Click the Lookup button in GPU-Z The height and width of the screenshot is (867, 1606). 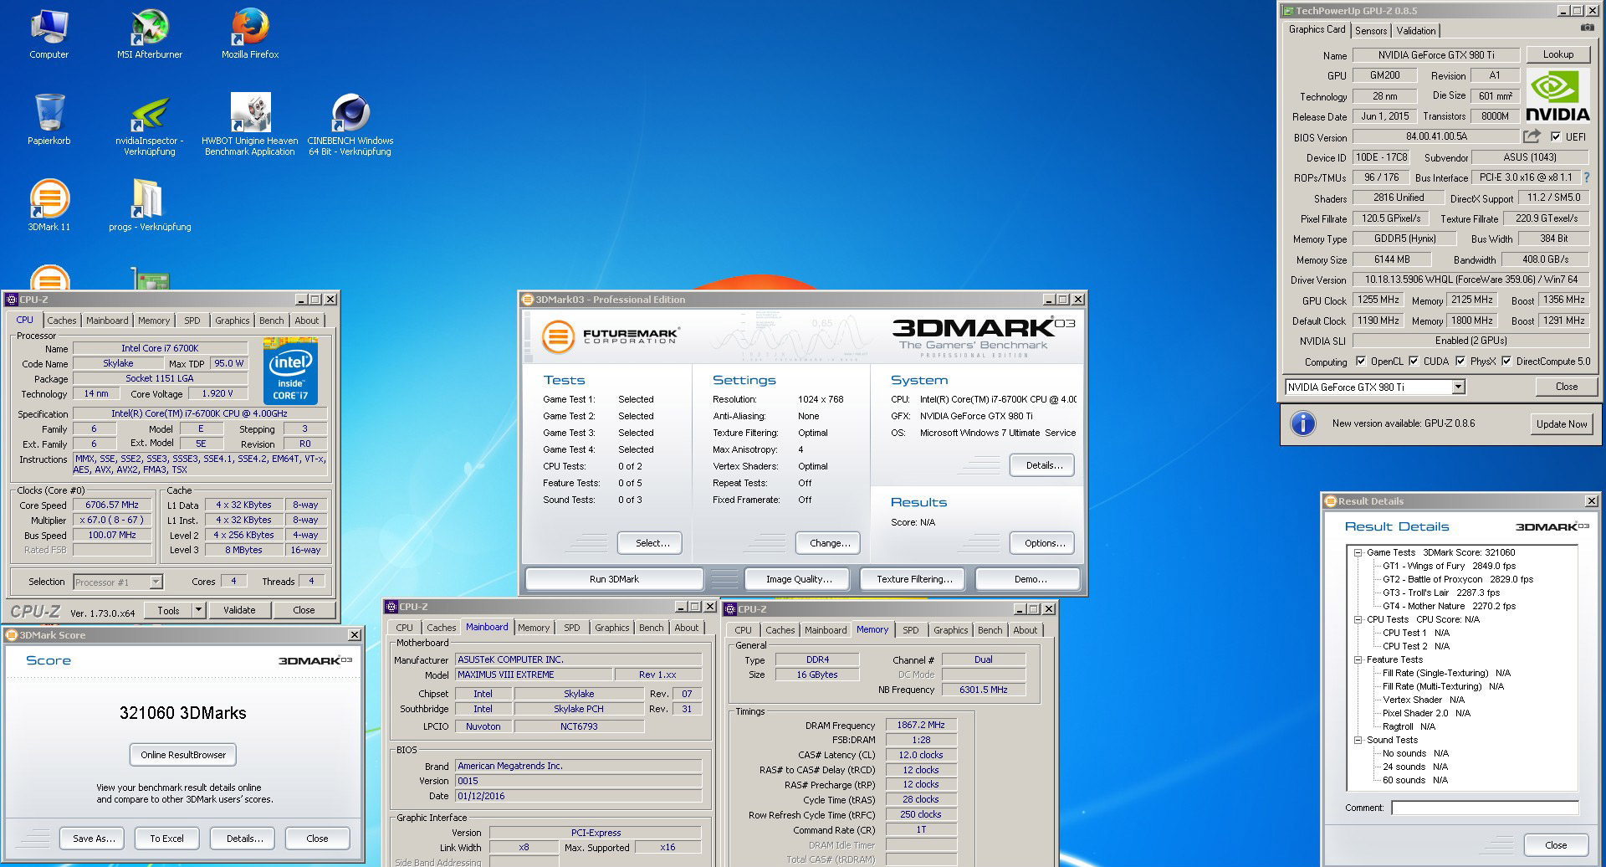click(1557, 54)
